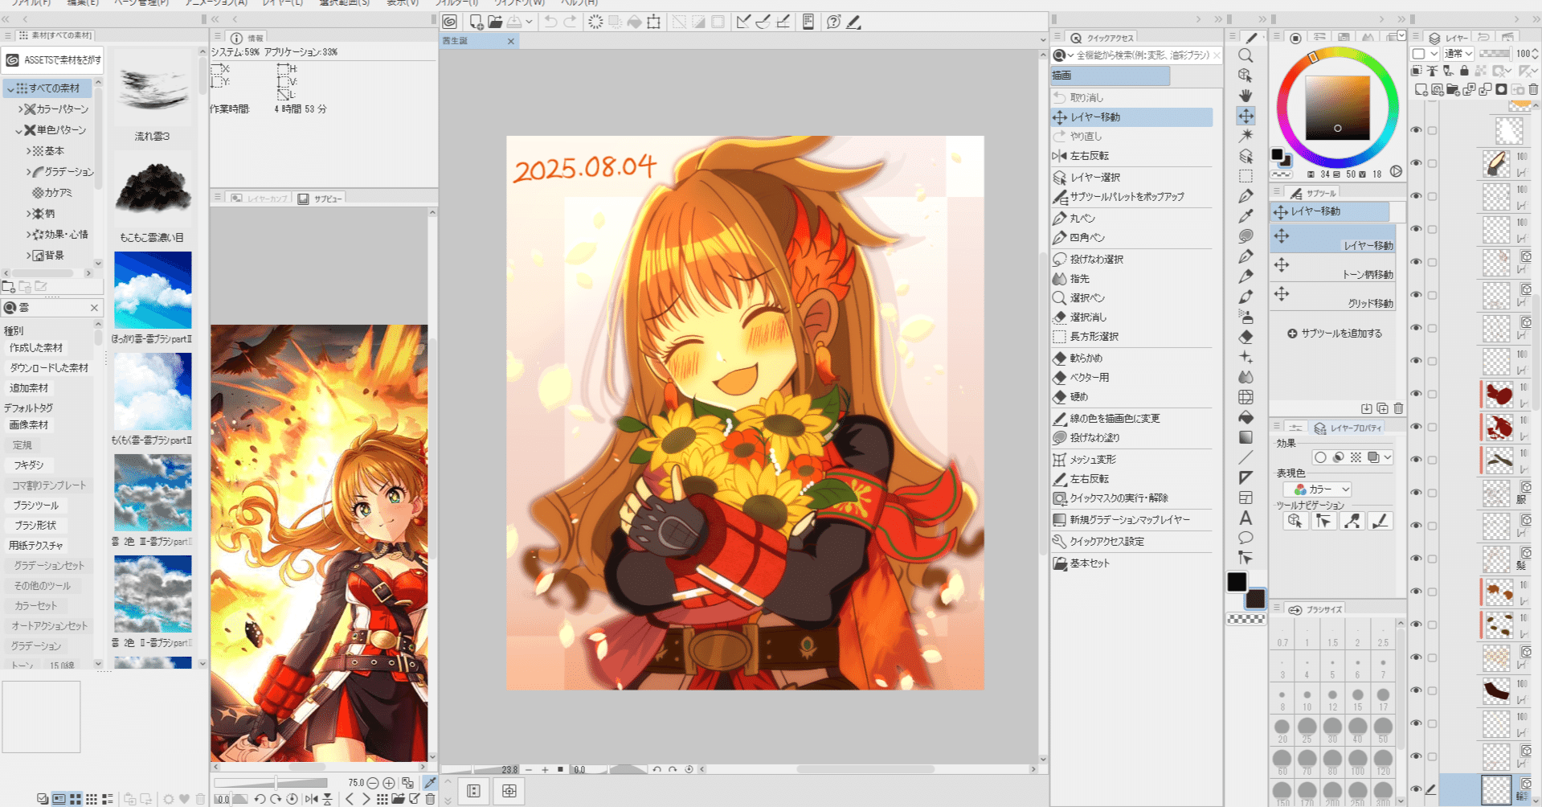Image resolution: width=1542 pixels, height=807 pixels.
Task: Click ASSETSで素材をさがす button
Action: (x=53, y=60)
